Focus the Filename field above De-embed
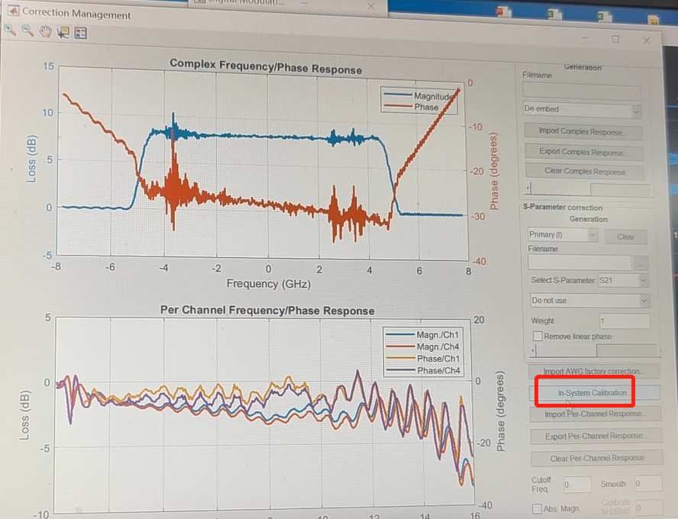This screenshot has width=678, height=519. click(582, 91)
